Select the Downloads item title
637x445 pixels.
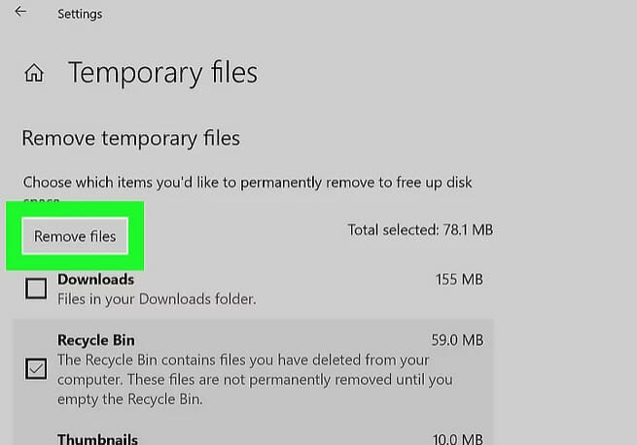tap(96, 280)
